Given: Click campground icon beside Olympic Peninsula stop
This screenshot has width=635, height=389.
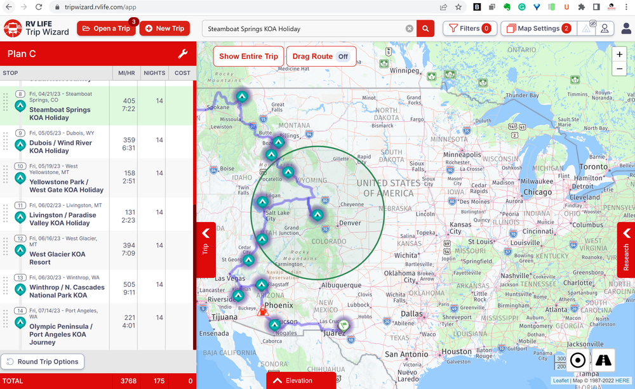Looking at the screenshot, I should (x=20, y=323).
